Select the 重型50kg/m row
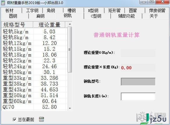The height and width of the screenshot is (125, 170). (x=34, y=95)
